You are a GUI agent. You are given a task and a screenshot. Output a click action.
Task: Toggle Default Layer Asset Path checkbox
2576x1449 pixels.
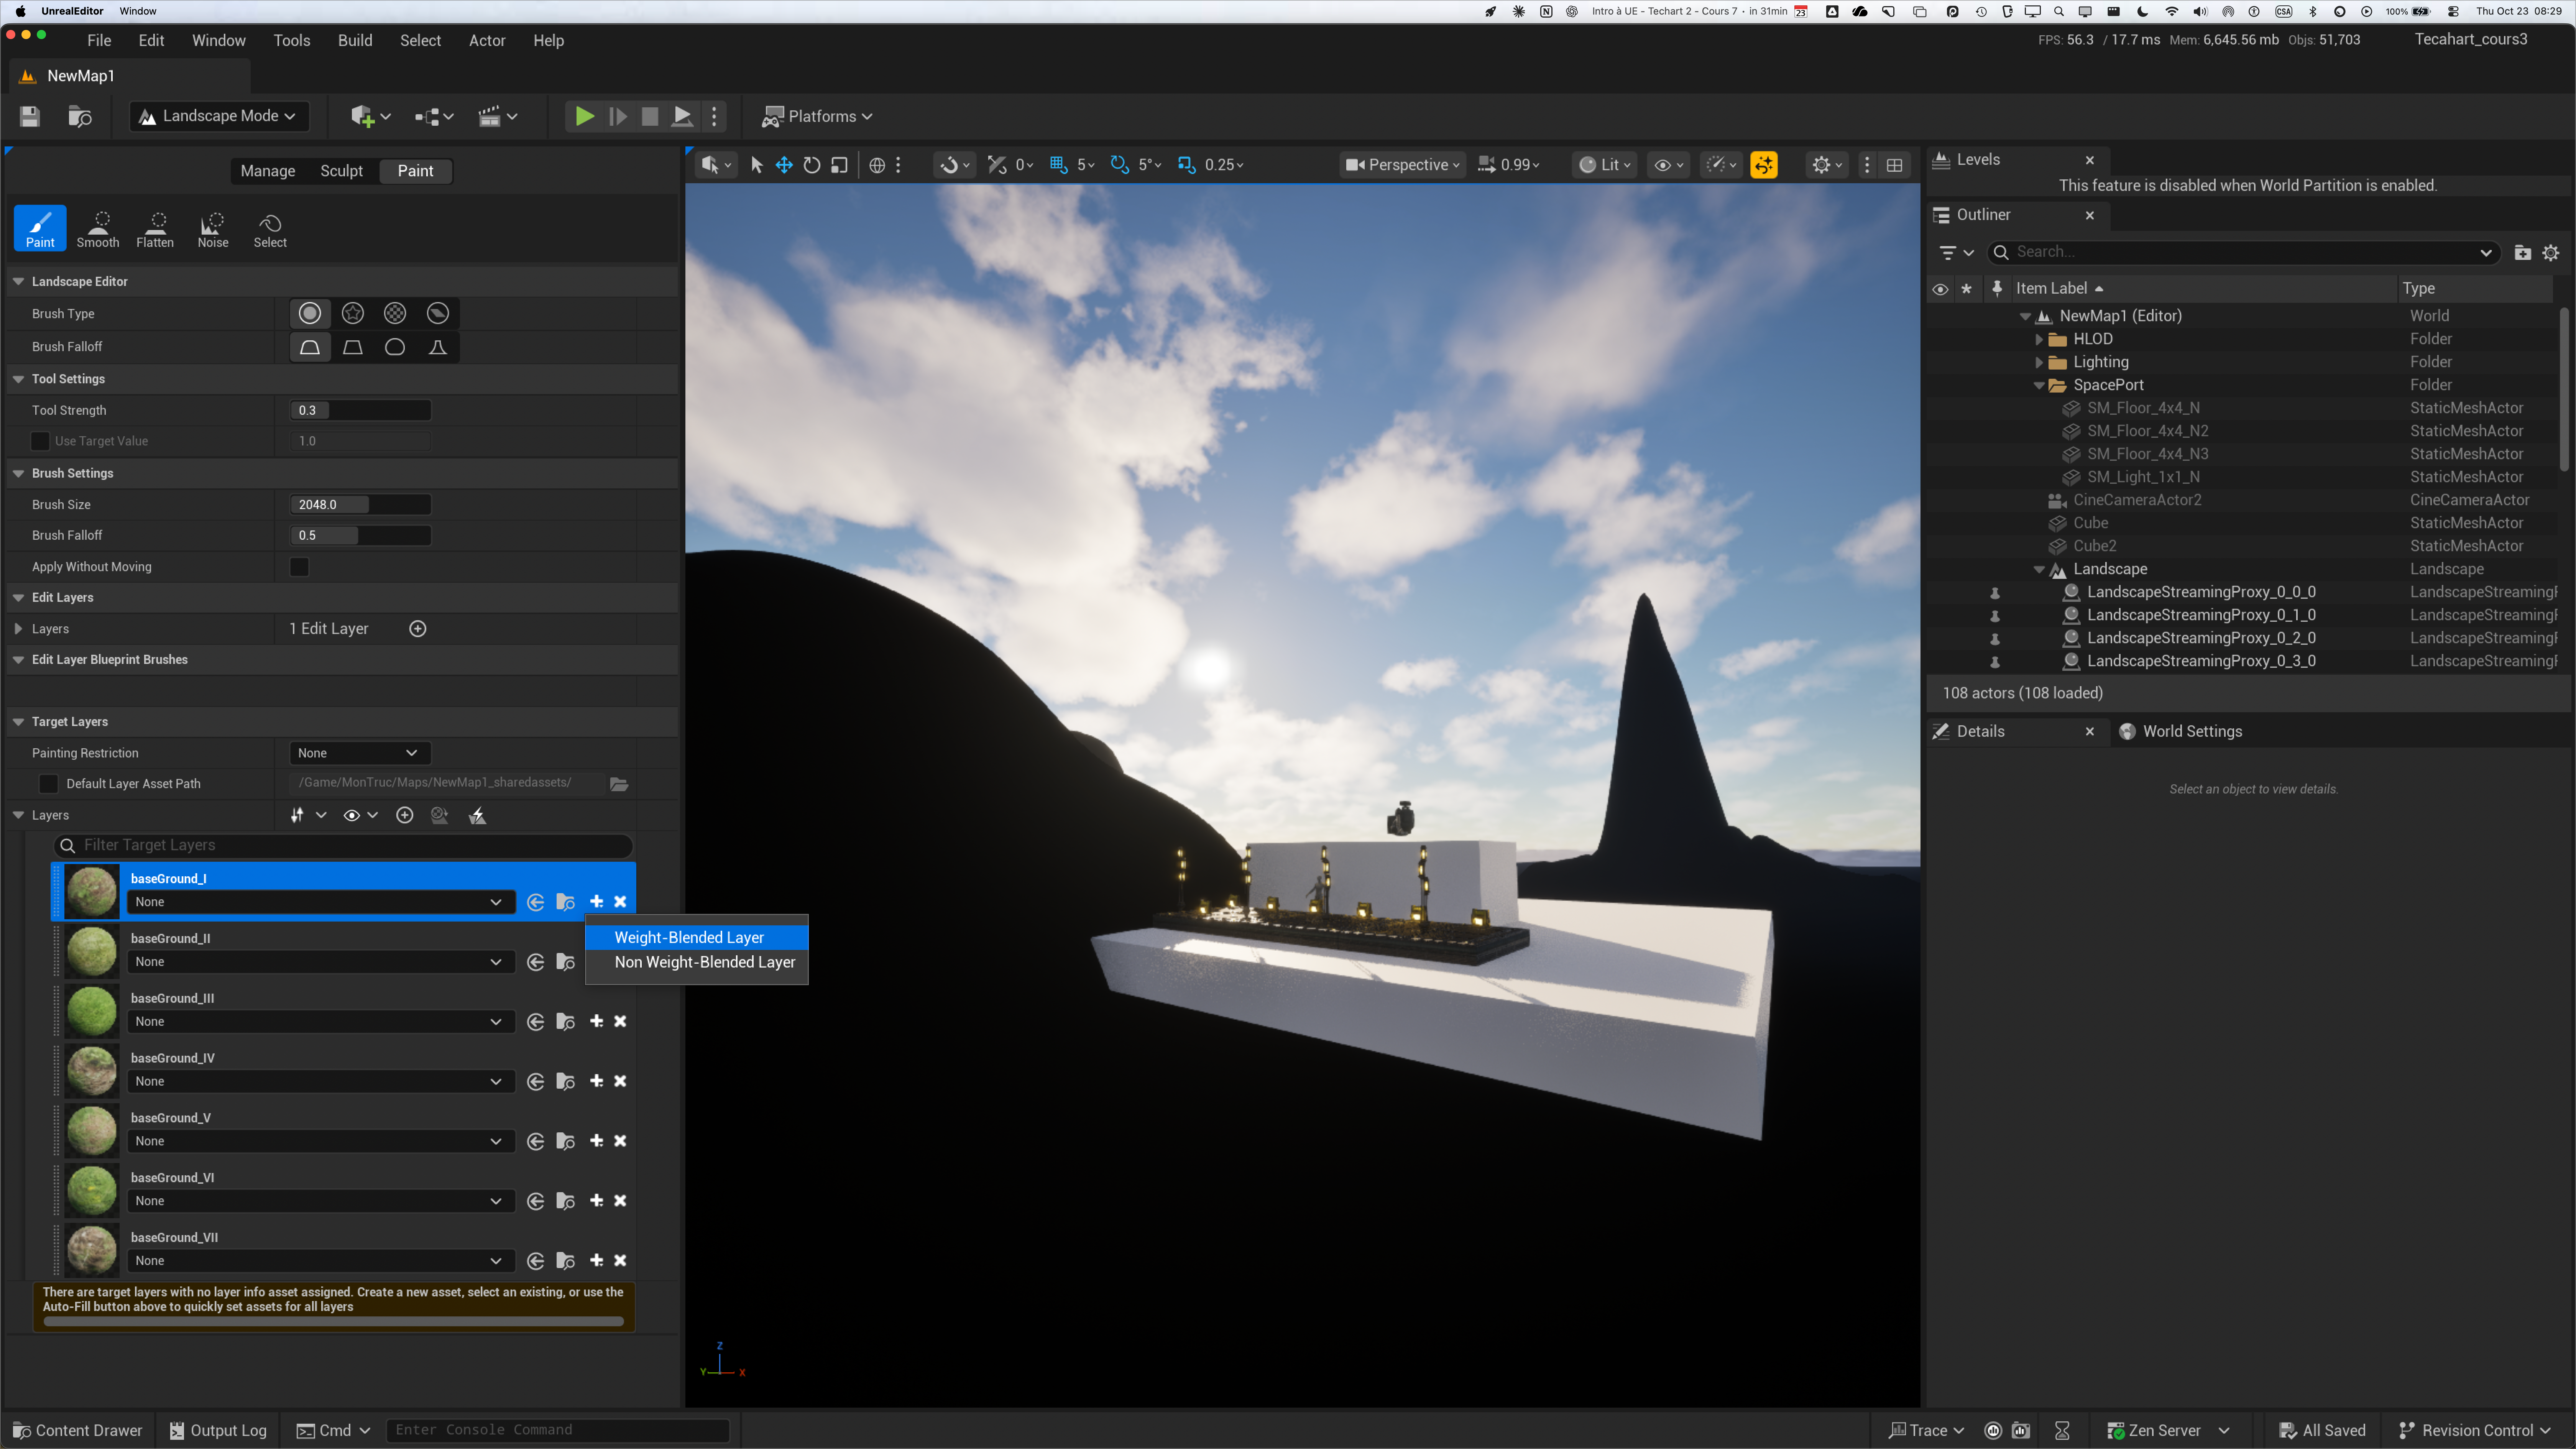pos(47,784)
